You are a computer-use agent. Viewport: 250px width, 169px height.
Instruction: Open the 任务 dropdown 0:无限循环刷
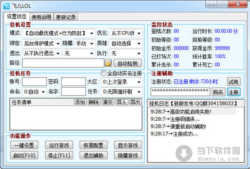tap(122, 92)
